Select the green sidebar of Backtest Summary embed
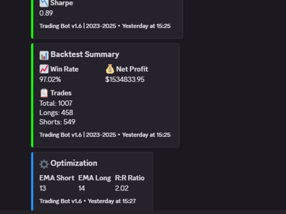The image size is (286, 214). 32,95
